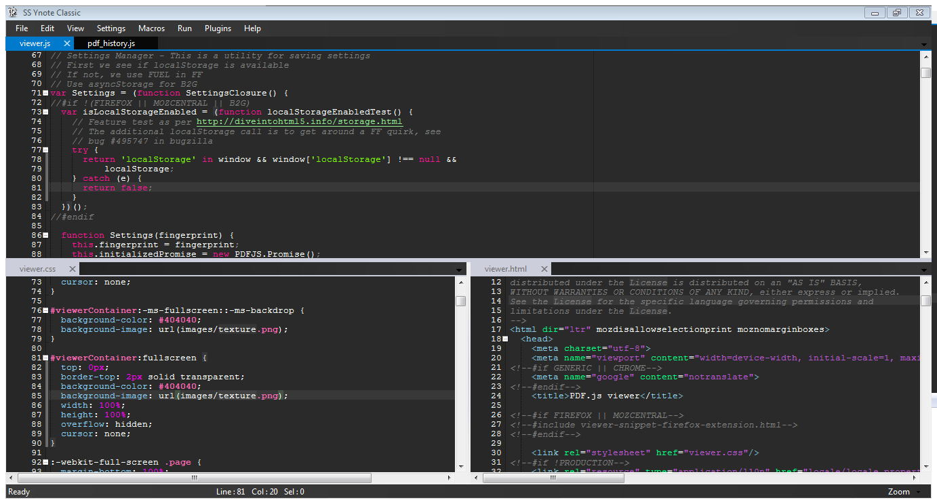Viewport: 937px width, 504px height.
Task: Close the viewer.html tab
Action: [x=544, y=268]
